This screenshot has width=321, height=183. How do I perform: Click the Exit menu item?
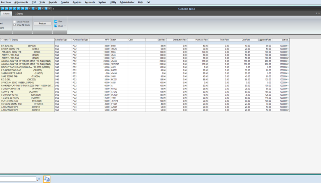(148, 2)
